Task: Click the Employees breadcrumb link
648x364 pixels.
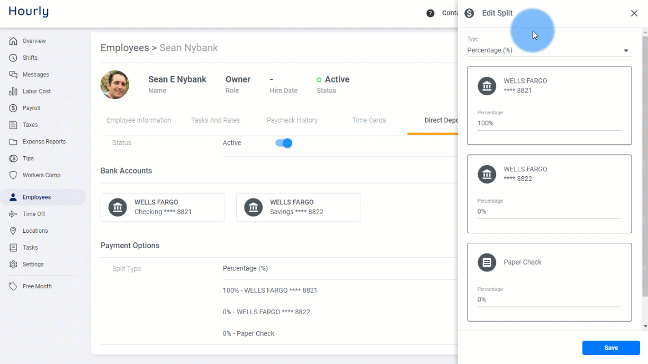Action: point(125,48)
